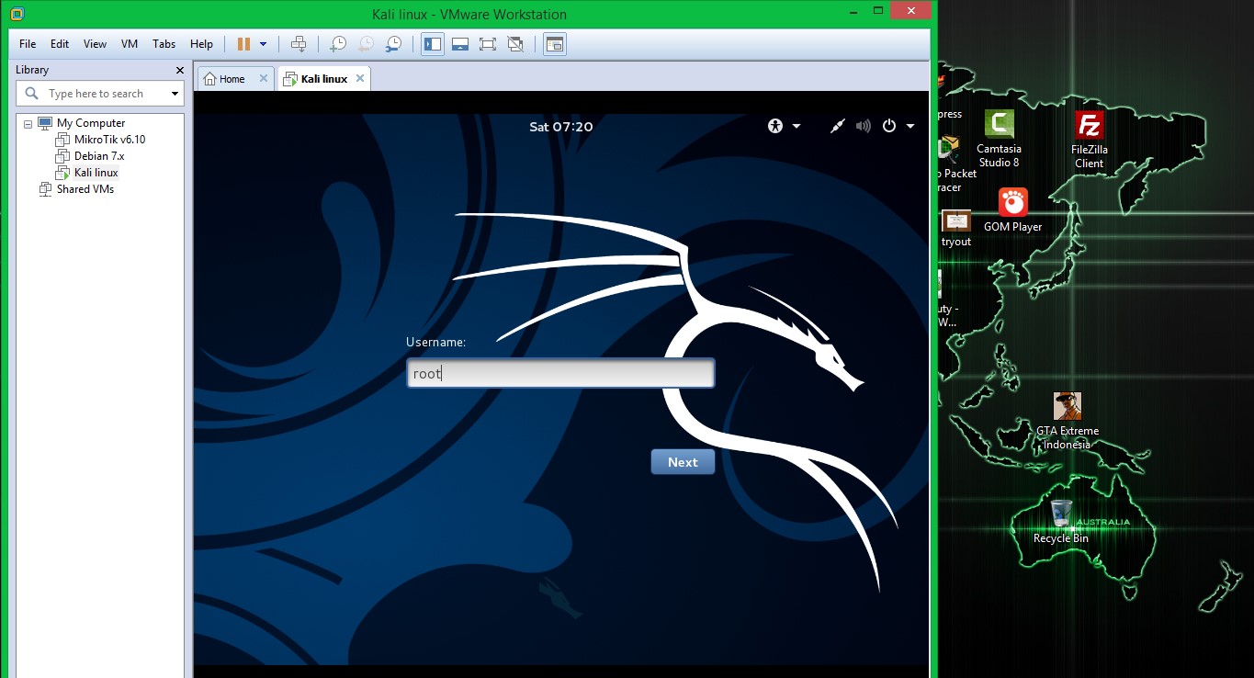Select MikroTik v6.10 virtual machine
Viewport: 1254px width, 678px height.
[109, 140]
